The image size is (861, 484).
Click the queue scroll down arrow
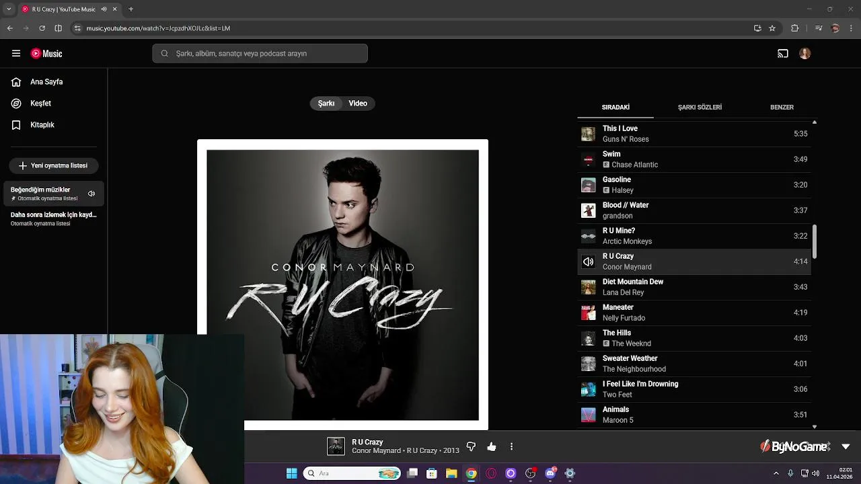tap(815, 427)
